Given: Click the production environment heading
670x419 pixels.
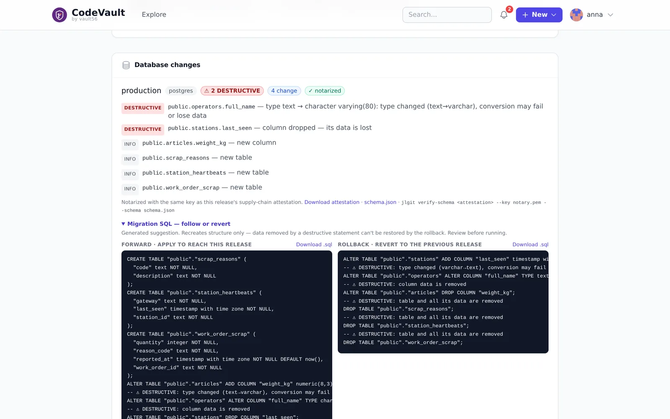Looking at the screenshot, I should click(141, 91).
